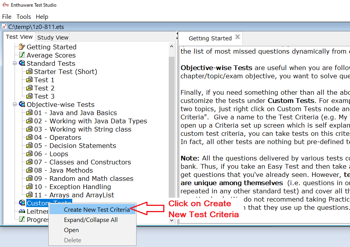The height and width of the screenshot is (247, 350).
Task: Switch to the Study View tab
Action: 53,38
